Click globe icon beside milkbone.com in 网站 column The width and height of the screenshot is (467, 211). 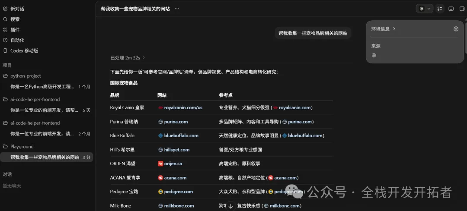coord(160,206)
